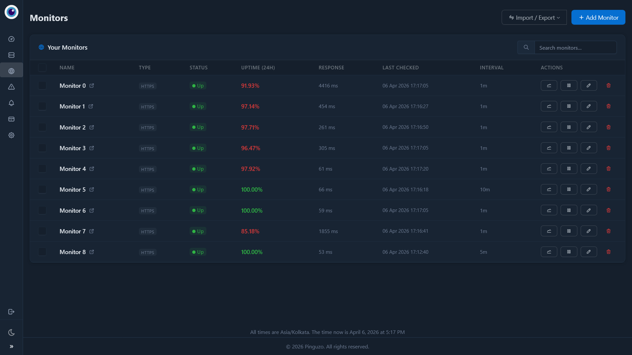The height and width of the screenshot is (355, 632).
Task: Open the settings gear in sidebar
Action: (12, 135)
